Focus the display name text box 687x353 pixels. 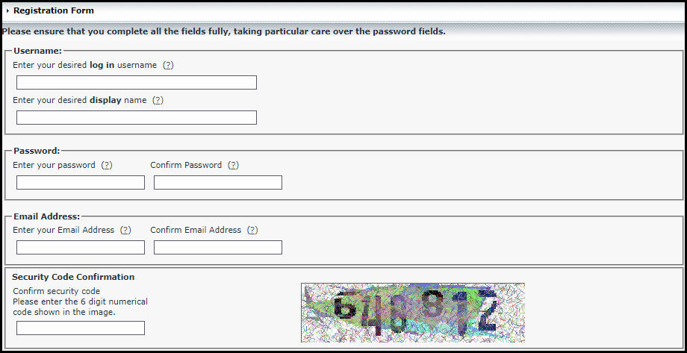tap(137, 117)
